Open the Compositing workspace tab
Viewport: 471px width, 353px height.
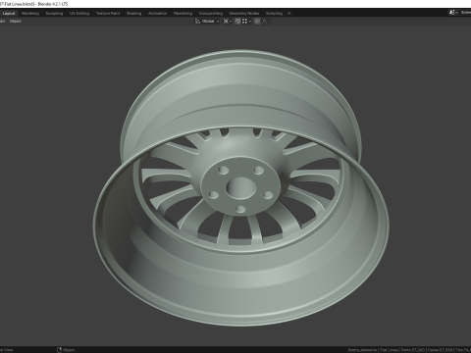211,14
